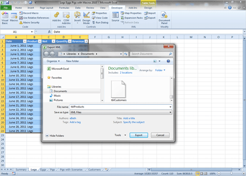Open COM Add-Ins dialog
Viewport: 246px width, 176px height.
tap(66, 18)
